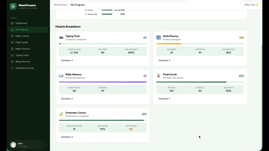Image resolution: width=269 pixels, height=151 pixels.
Task: Go to Flash Cards in the sidebar
Action: [x=28, y=42]
